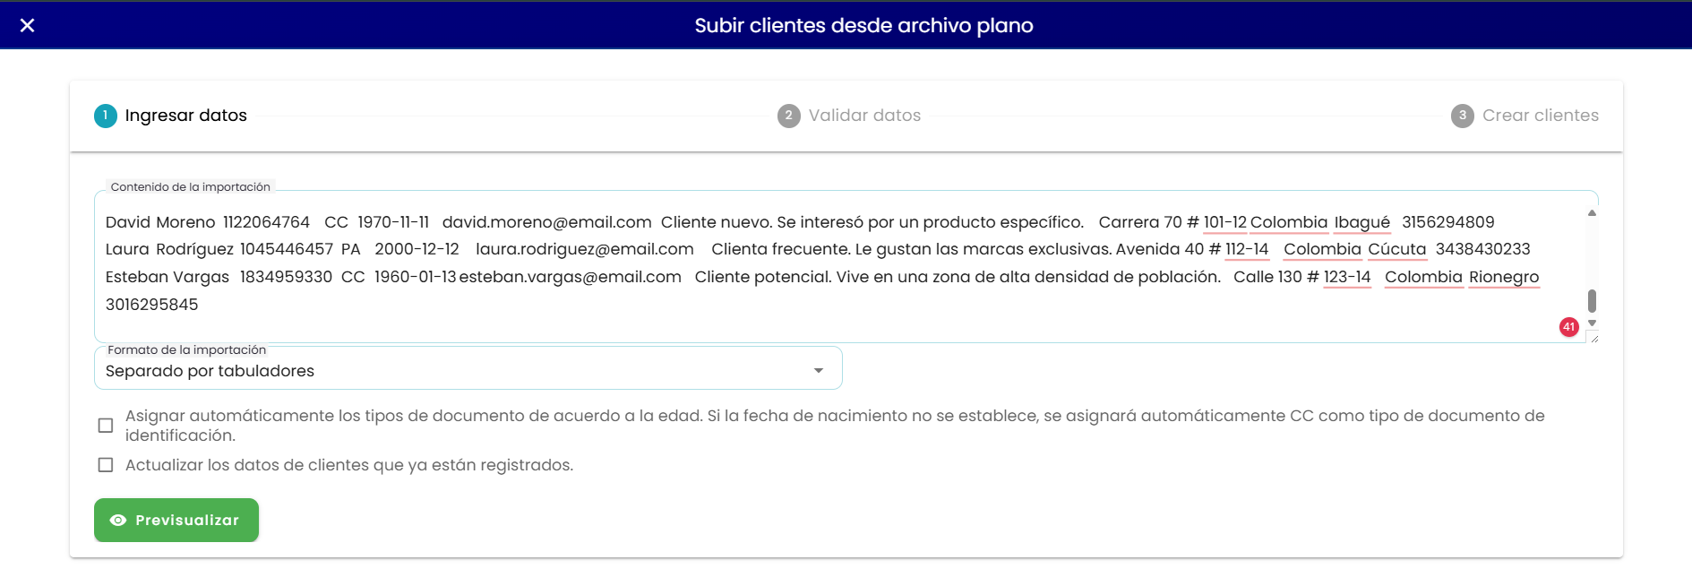The width and height of the screenshot is (1692, 586).
Task: Enable automatic document type assignment checkbox
Action: point(106,426)
